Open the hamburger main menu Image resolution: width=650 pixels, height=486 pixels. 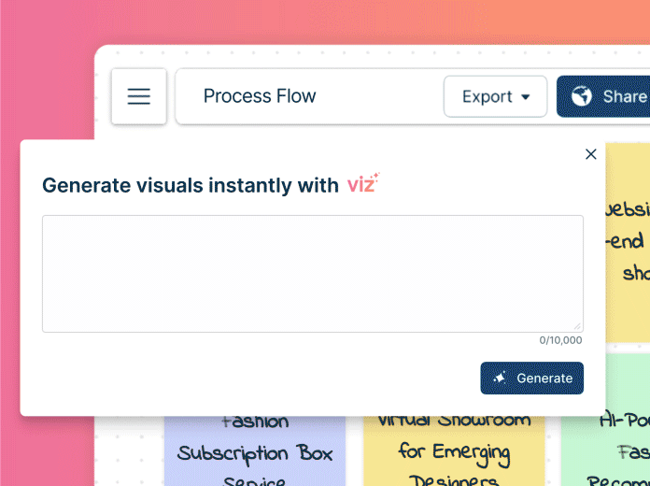point(139,96)
